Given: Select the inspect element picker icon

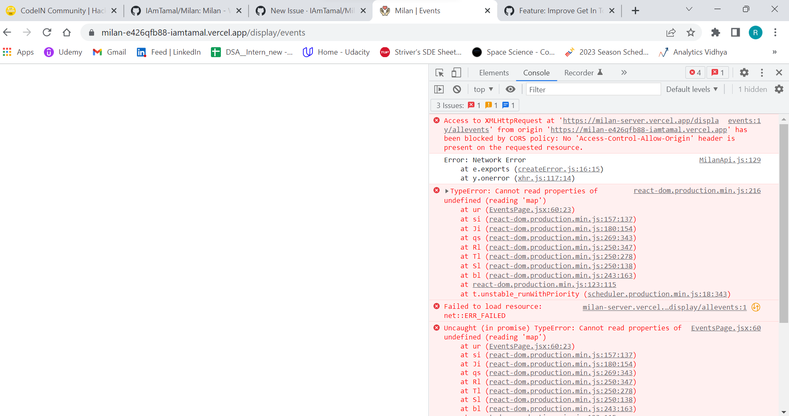Looking at the screenshot, I should pyautogui.click(x=440, y=73).
